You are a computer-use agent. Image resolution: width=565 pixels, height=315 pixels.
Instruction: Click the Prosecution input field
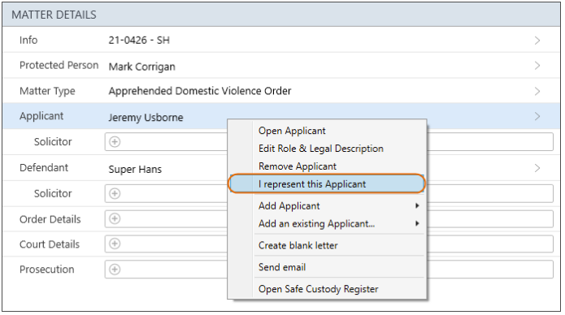point(329,270)
